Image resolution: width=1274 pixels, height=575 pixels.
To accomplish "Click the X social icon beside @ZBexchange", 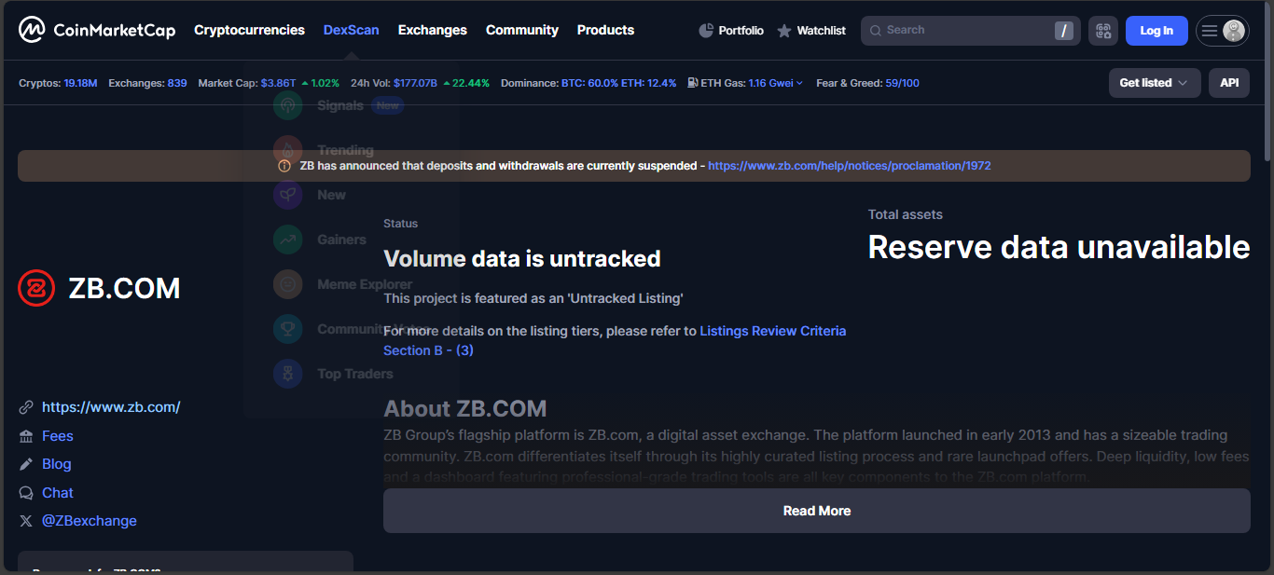I will click(26, 521).
